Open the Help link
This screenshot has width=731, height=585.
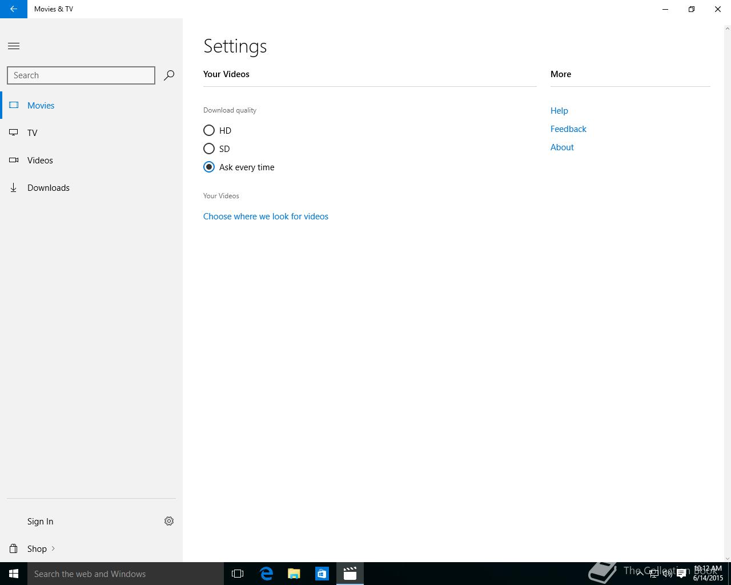[x=559, y=111]
